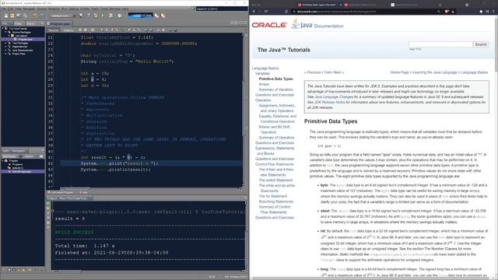
Task: Click the Save All toolbar icon
Action: 25,16
